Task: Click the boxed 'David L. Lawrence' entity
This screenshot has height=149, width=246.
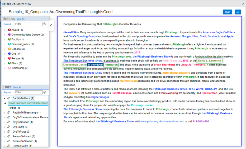Action: coord(210,60)
